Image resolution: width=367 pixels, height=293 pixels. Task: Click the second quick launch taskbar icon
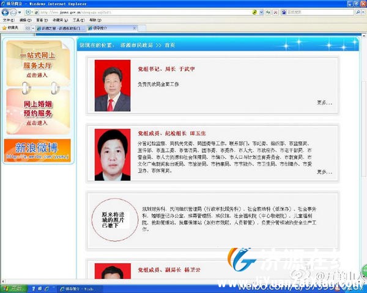40,289
